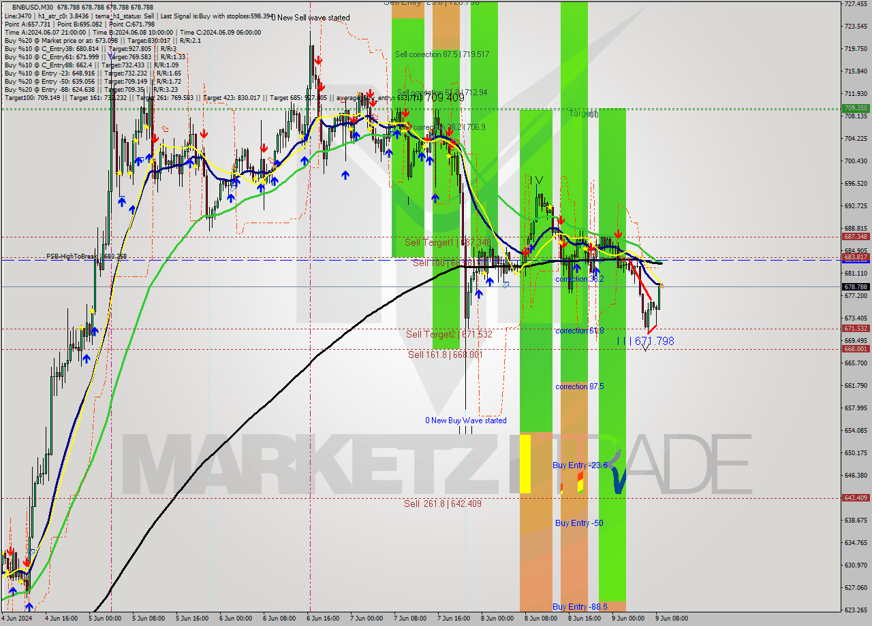Click the 'Sell correction 38.2 | 706.9' label
This screenshot has width=872, height=626.
click(441, 127)
